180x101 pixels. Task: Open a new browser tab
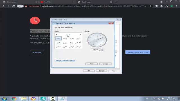[117, 2]
